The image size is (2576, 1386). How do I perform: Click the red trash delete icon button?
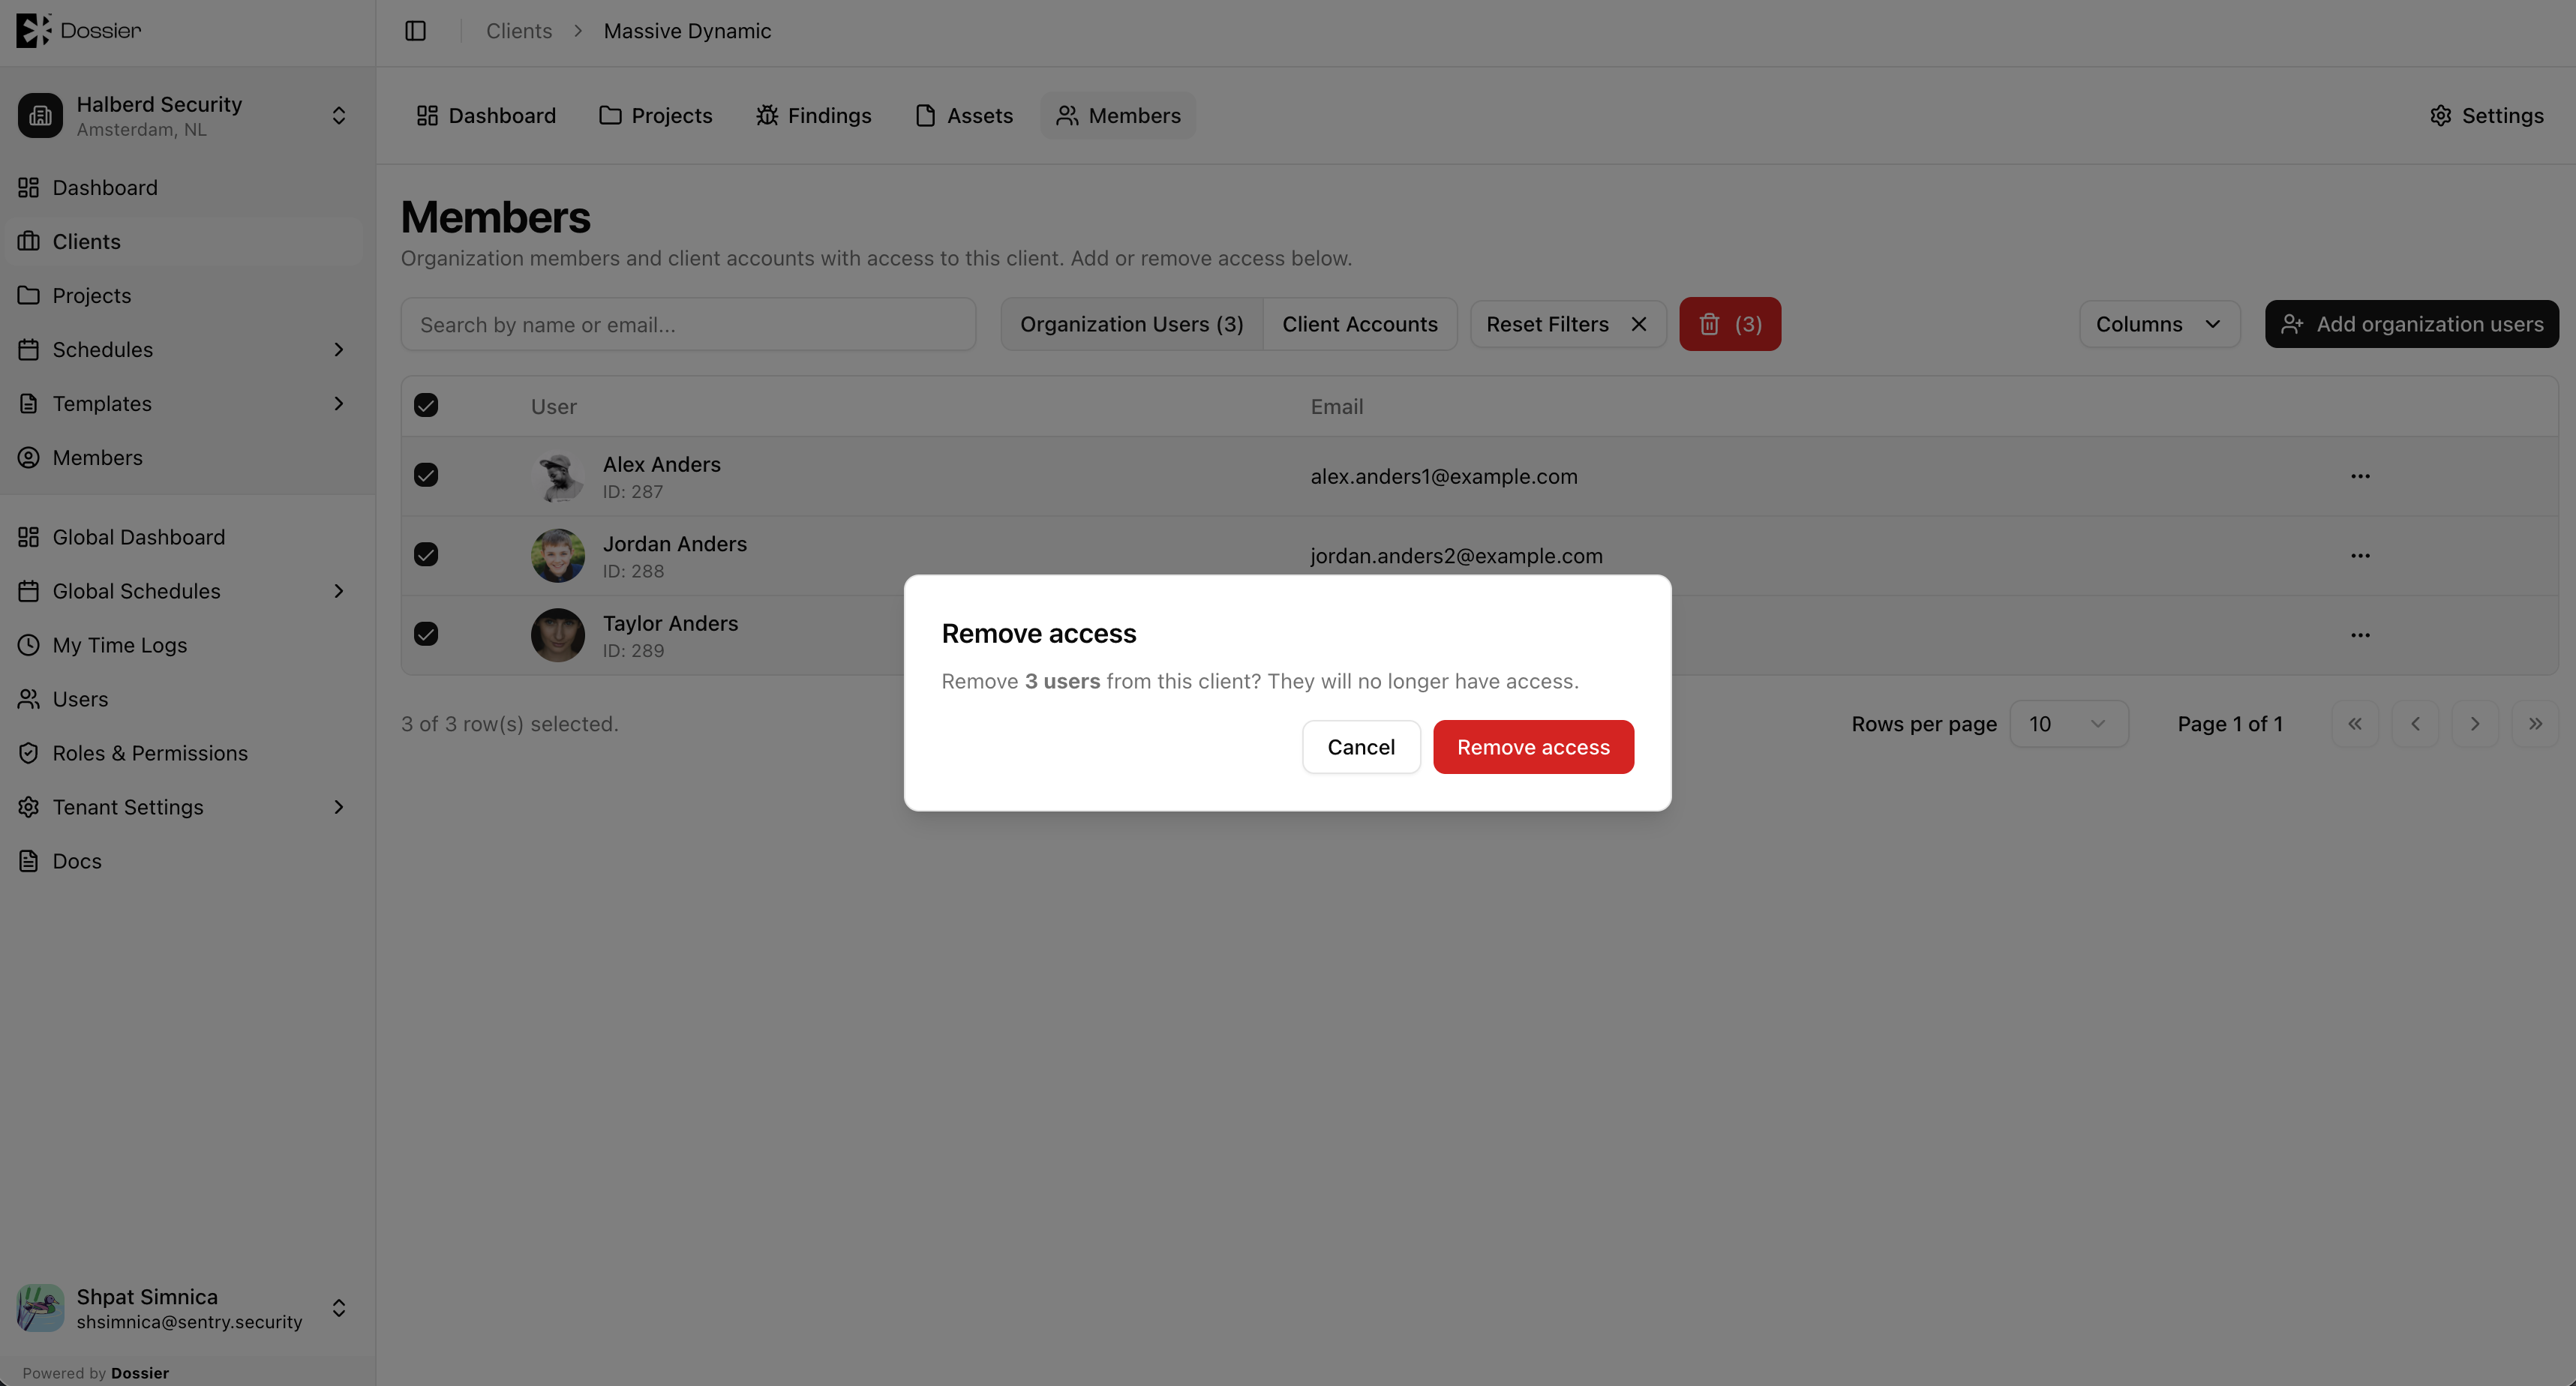click(x=1730, y=324)
